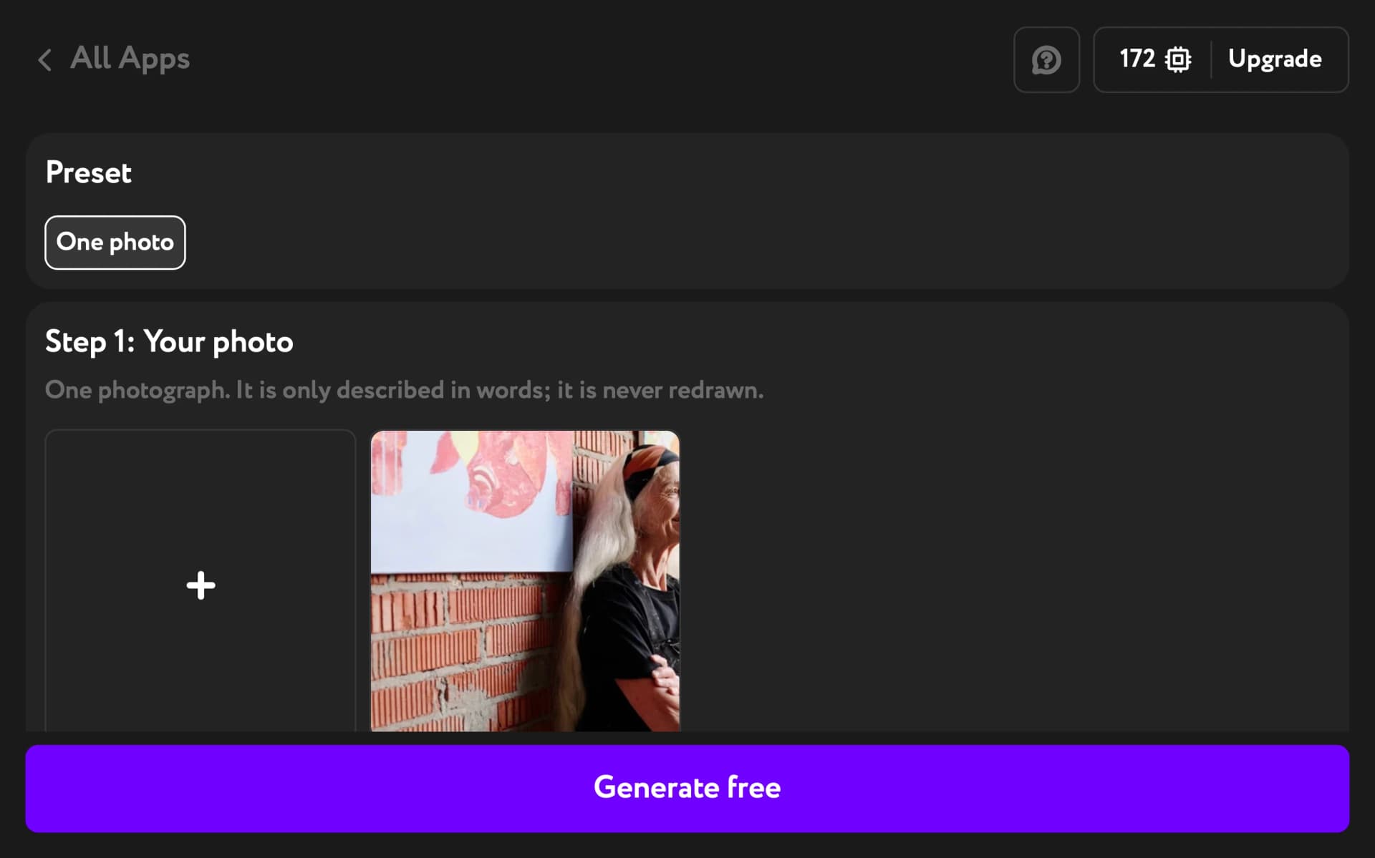Add a photo with the plus icon

point(201,585)
